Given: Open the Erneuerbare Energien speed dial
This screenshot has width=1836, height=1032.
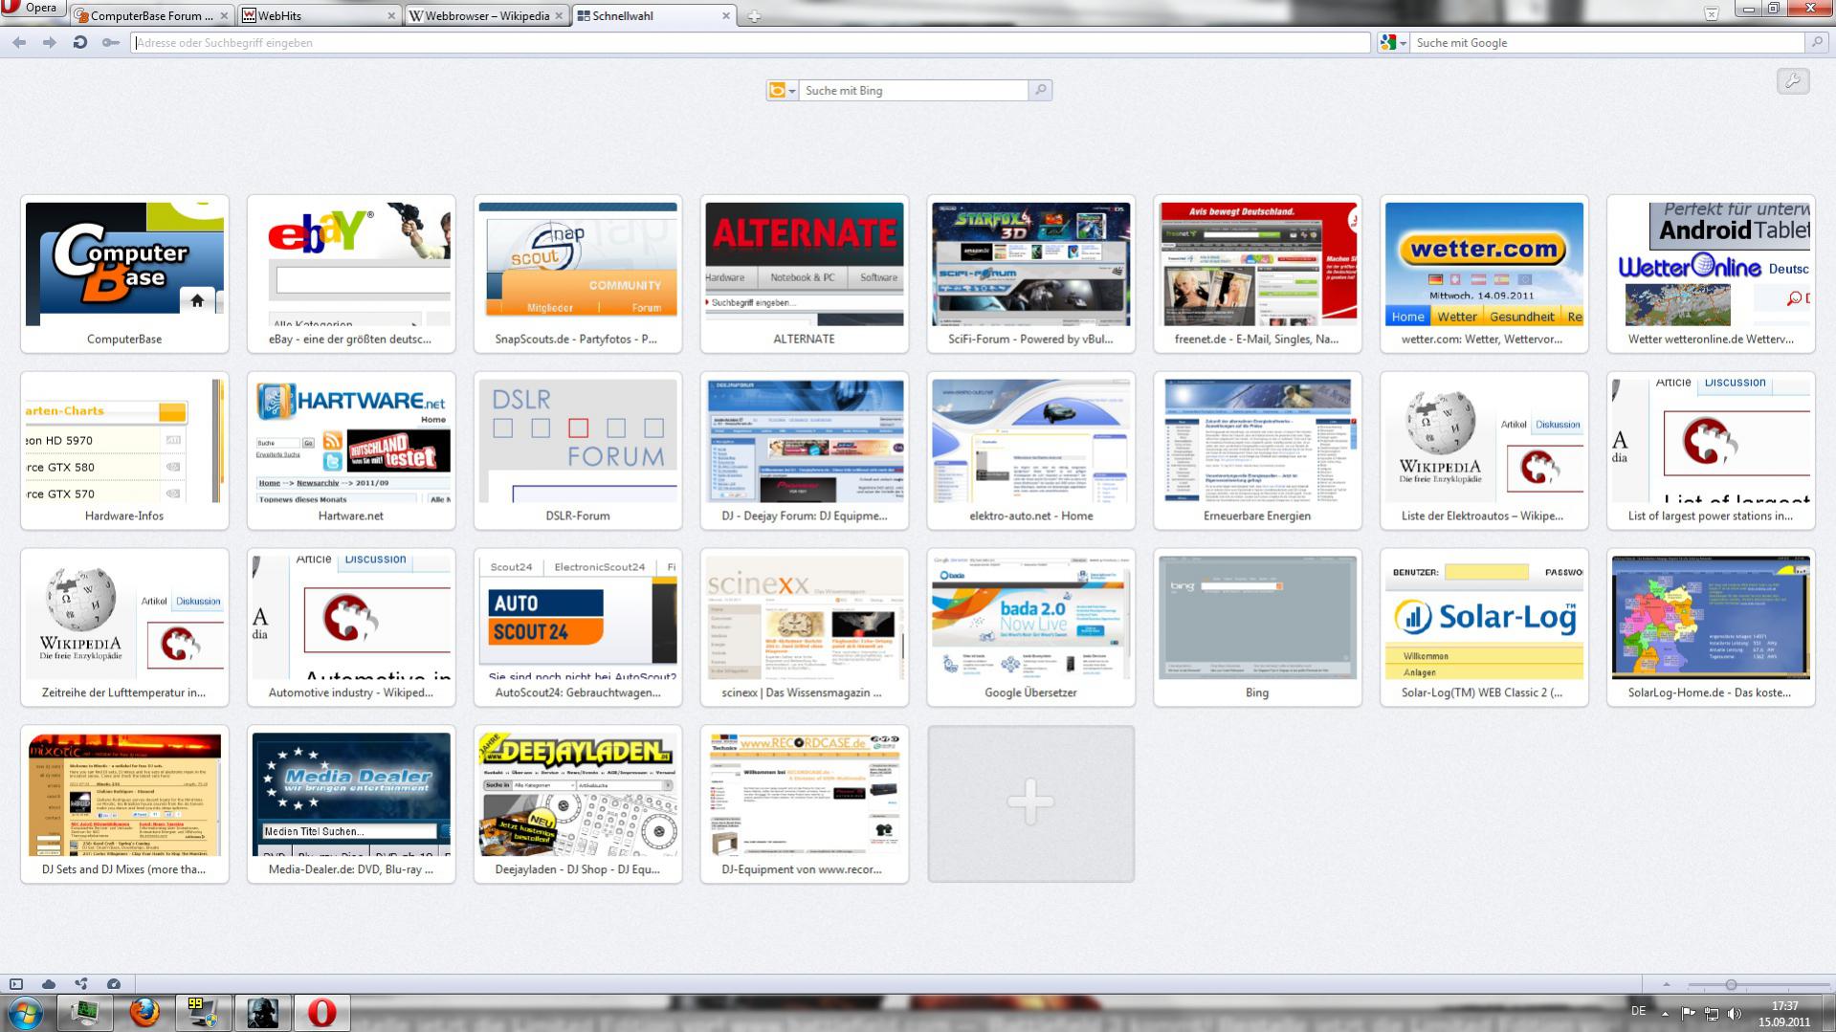Looking at the screenshot, I should tap(1258, 451).
